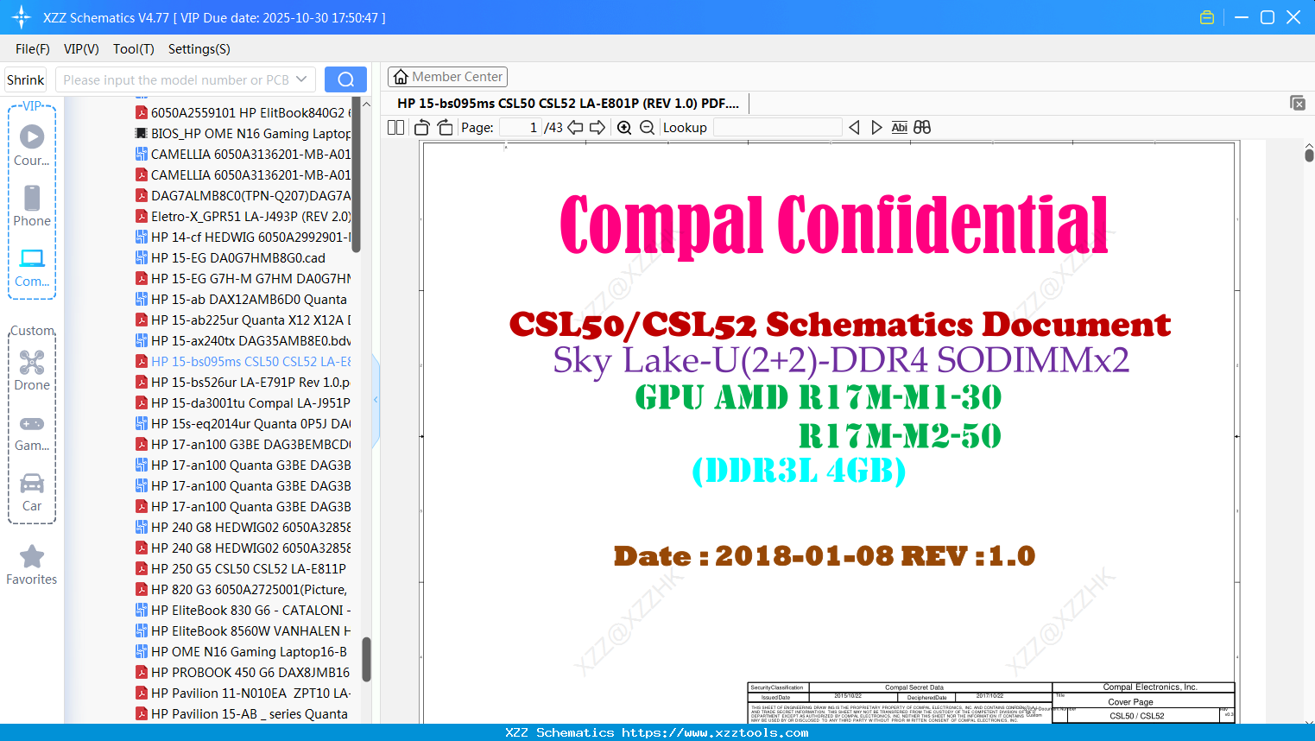Open the Settings(S) menu

pos(199,49)
